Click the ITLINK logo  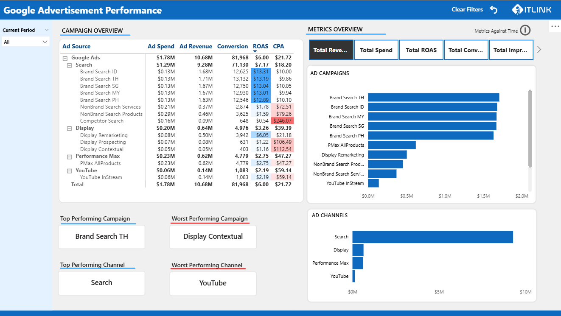pos(530,9)
